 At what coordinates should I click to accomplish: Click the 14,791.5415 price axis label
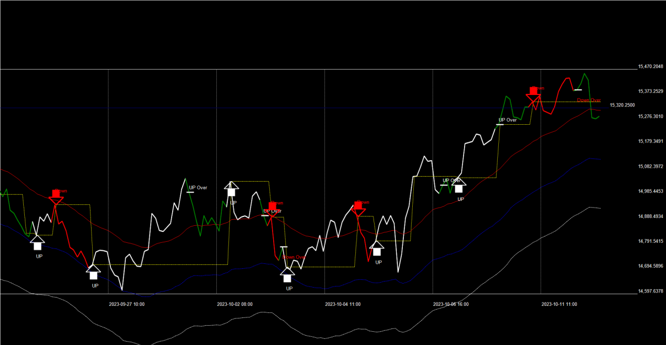pos(651,241)
